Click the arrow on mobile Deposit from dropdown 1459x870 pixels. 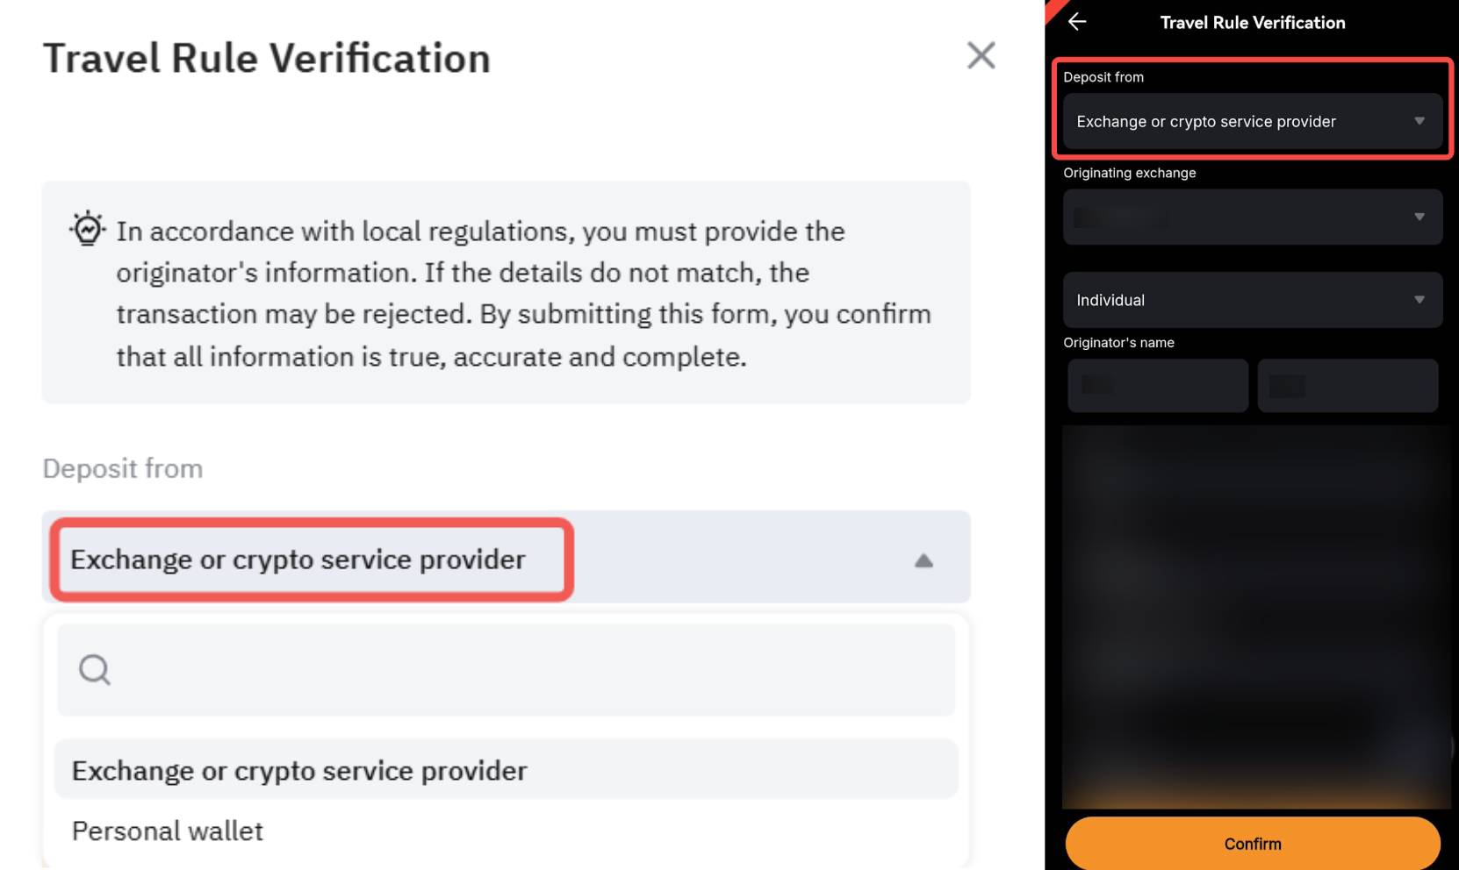[1419, 121]
